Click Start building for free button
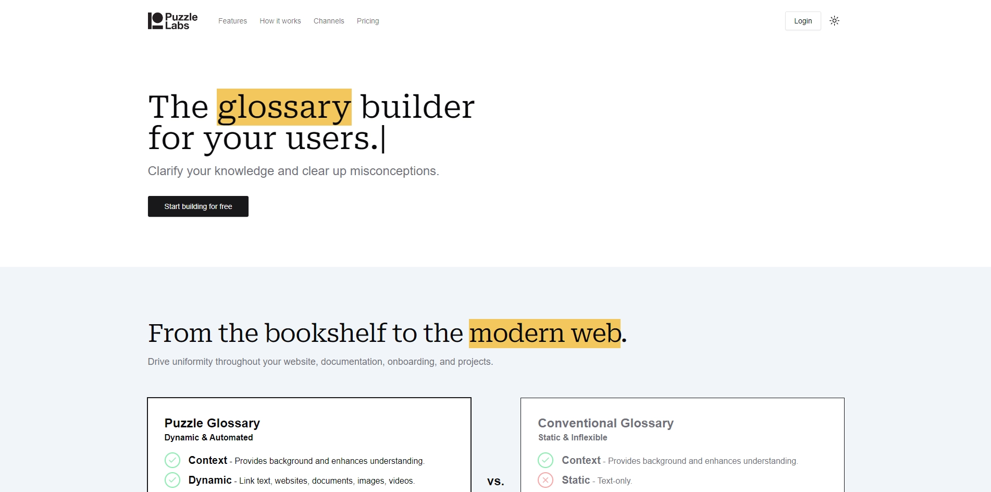 coord(198,206)
